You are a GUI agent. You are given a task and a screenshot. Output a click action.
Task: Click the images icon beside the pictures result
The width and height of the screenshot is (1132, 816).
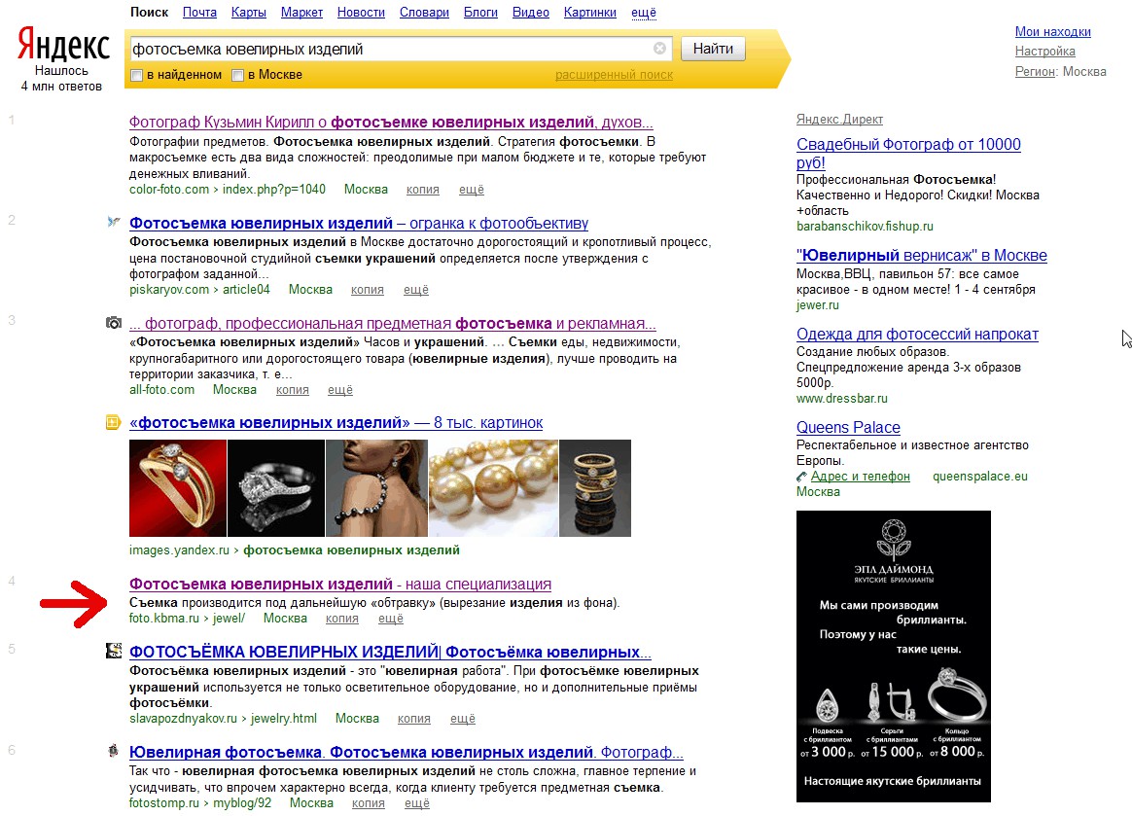pyautogui.click(x=114, y=422)
